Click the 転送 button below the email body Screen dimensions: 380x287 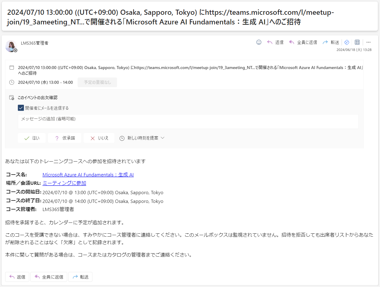pyautogui.click(x=80, y=277)
